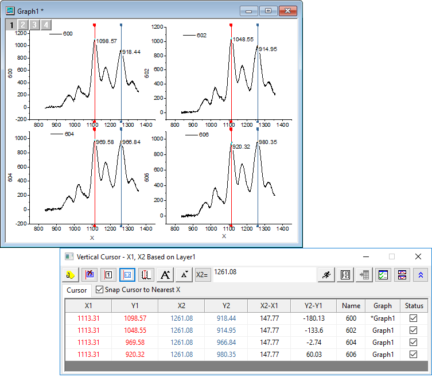Collapse panel using the double chevron button

coord(421,275)
